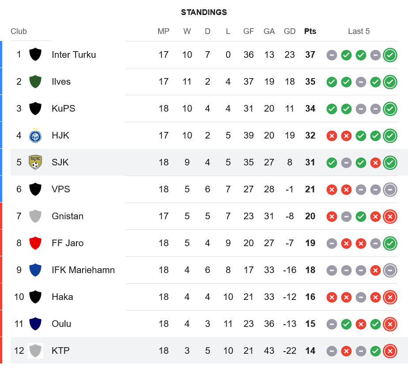Viewport: 408px width, 371px height.
Task: Click the grey Gnistan shield icon
Action: coord(35,216)
